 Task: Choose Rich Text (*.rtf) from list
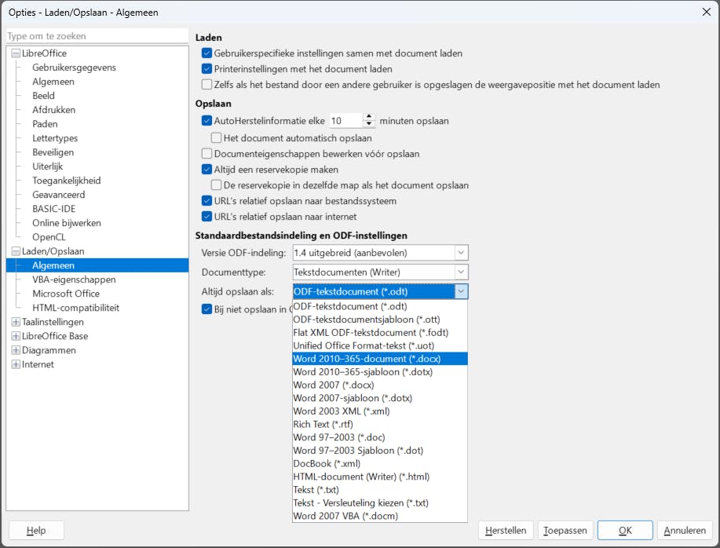[324, 424]
